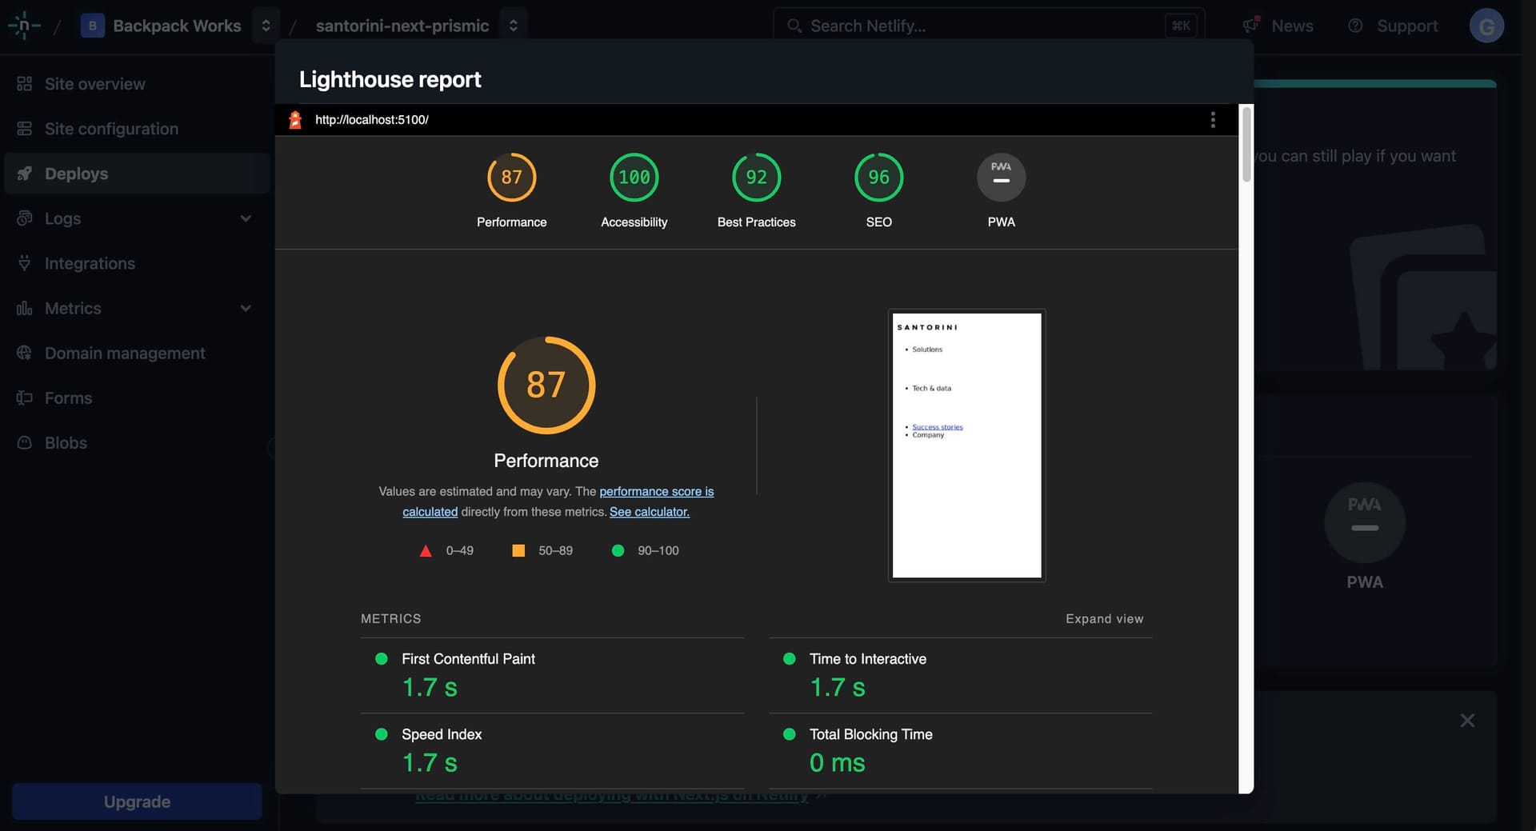This screenshot has height=831, width=1536.
Task: Open the santorini-next-prismic project switcher
Action: point(514,24)
